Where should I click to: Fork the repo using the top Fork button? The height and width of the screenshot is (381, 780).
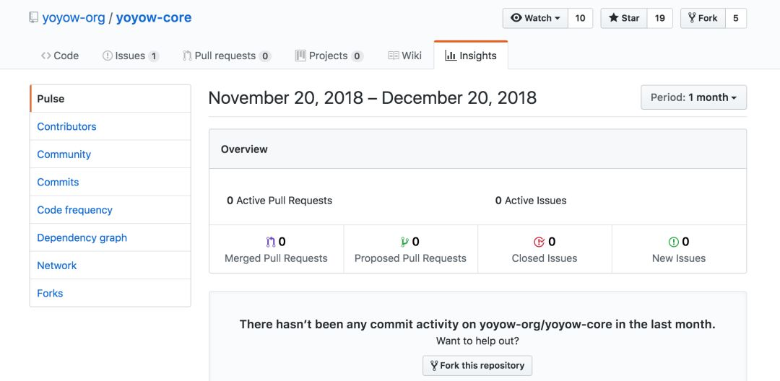pyautogui.click(x=703, y=18)
